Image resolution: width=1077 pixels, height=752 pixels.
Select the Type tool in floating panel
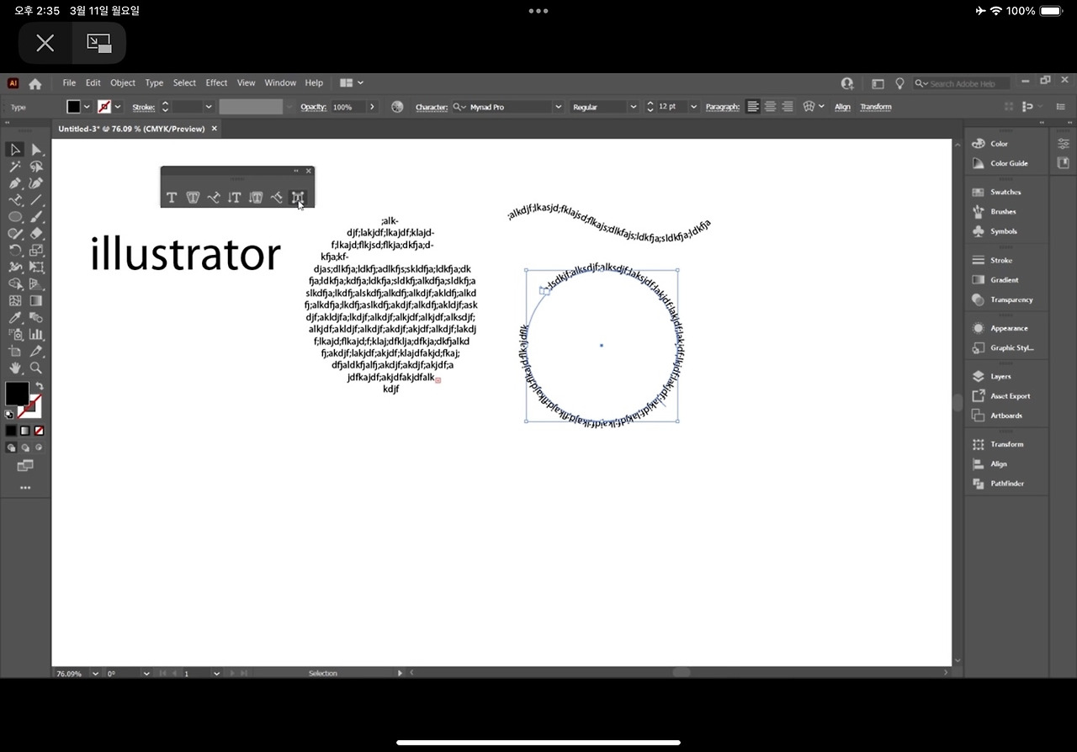[172, 198]
